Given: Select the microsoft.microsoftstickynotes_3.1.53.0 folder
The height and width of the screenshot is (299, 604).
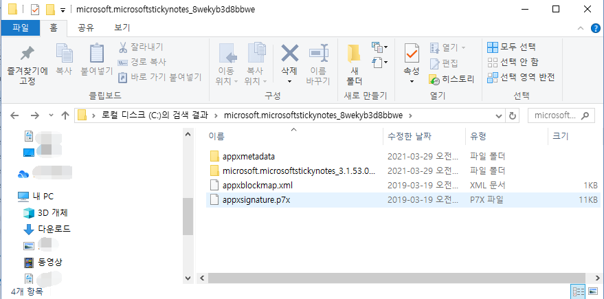Looking at the screenshot, I should click(403, 170).
